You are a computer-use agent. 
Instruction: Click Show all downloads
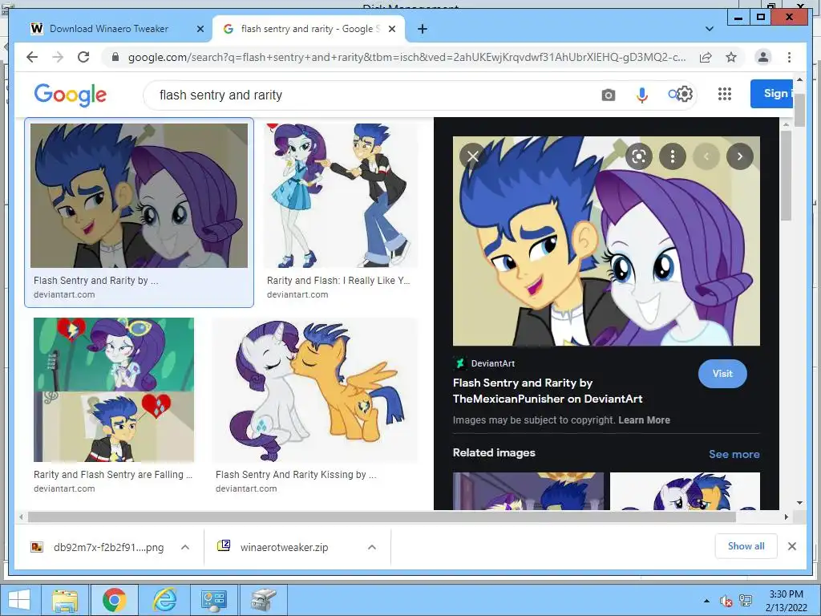click(x=746, y=546)
